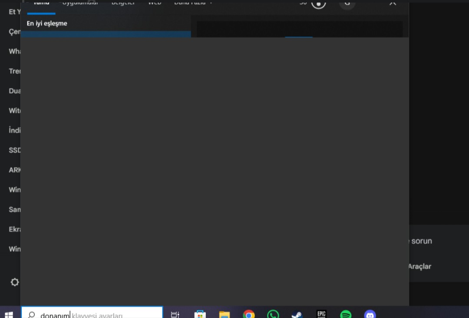Click the 'Çer' item in the background sidebar
The height and width of the screenshot is (318, 469).
tap(15, 32)
